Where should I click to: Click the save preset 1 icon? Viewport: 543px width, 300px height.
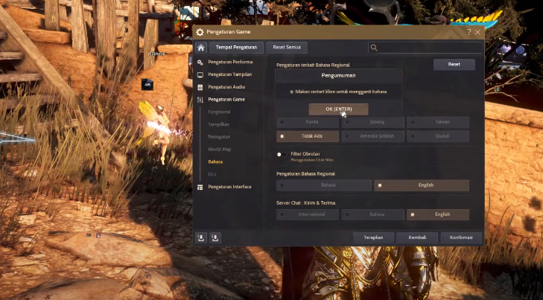pyautogui.click(x=201, y=237)
